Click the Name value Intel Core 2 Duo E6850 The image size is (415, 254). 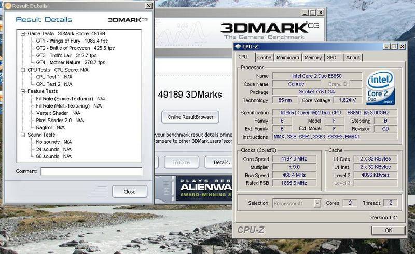tap(317, 76)
